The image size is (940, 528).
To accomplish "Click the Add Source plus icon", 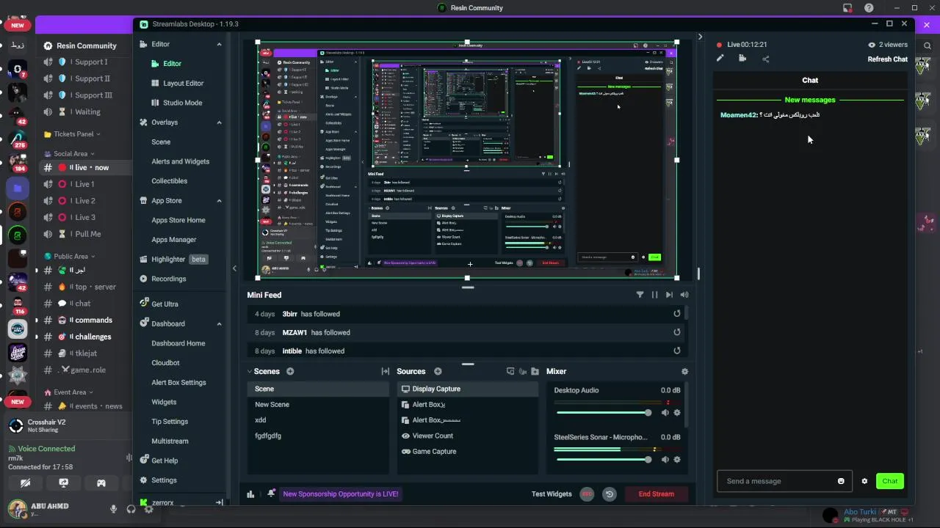I will pyautogui.click(x=438, y=372).
